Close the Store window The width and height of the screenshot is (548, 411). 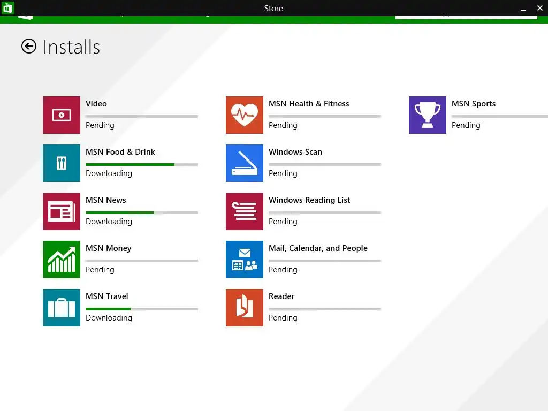point(539,8)
